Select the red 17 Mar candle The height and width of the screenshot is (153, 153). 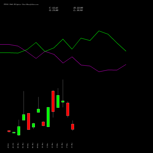tap(68, 109)
